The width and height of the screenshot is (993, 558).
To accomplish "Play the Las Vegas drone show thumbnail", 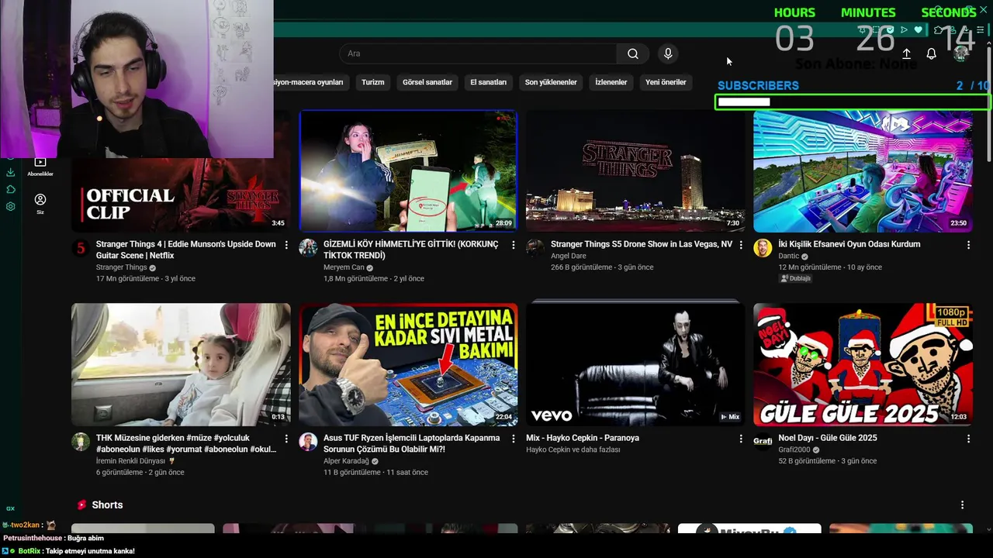I will [635, 170].
